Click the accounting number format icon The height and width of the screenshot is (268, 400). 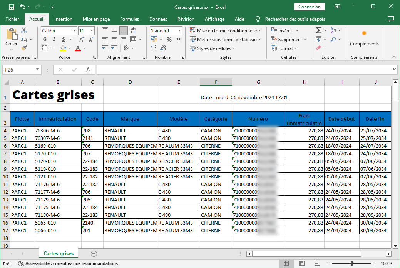click(154, 39)
